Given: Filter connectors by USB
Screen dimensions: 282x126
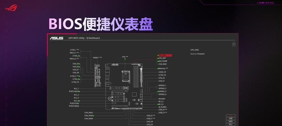Looking at the screenshot, I should point(231,118).
